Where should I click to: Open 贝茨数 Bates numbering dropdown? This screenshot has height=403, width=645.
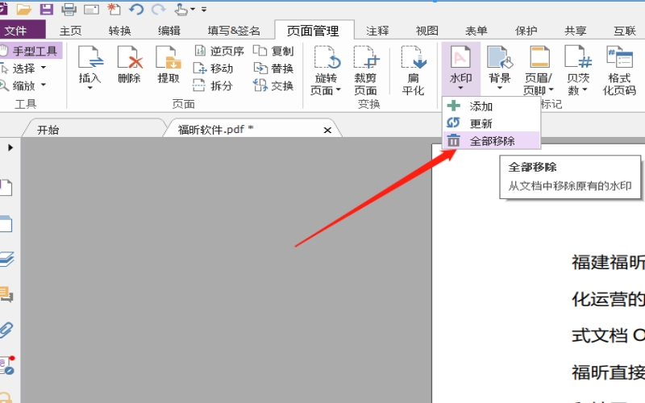(x=578, y=70)
